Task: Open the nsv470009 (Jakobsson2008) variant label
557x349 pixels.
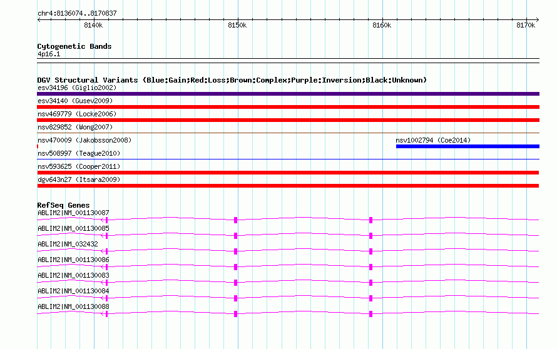Action: click(x=84, y=140)
